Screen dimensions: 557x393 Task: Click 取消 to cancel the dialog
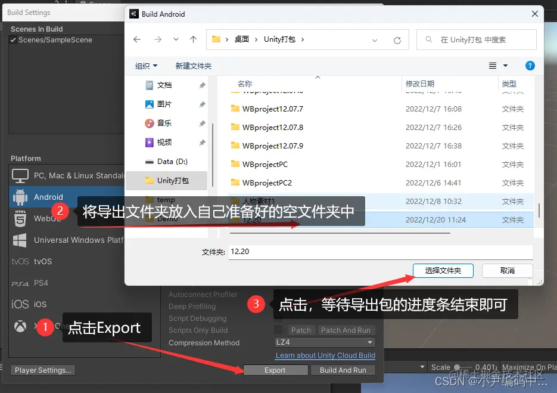point(508,271)
